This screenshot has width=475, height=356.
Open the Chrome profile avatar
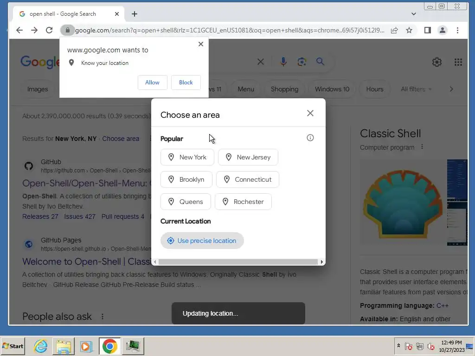[x=442, y=30]
